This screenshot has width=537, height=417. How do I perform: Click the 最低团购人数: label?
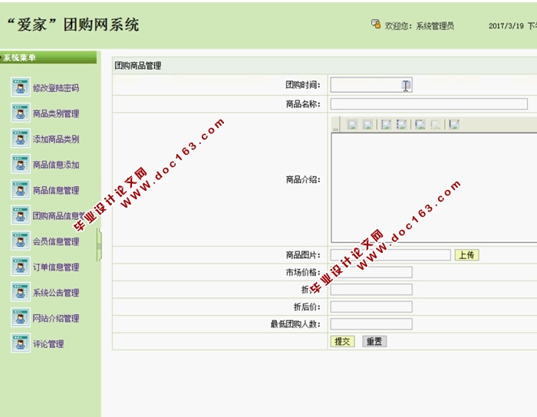coord(295,324)
